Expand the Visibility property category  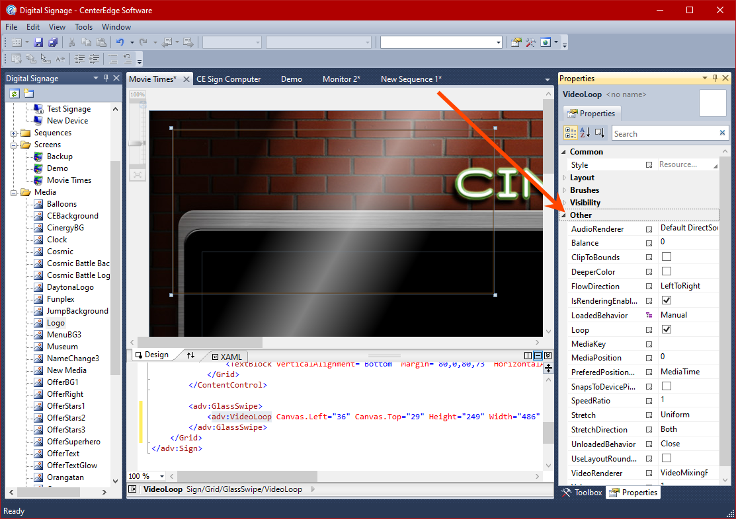pos(564,203)
